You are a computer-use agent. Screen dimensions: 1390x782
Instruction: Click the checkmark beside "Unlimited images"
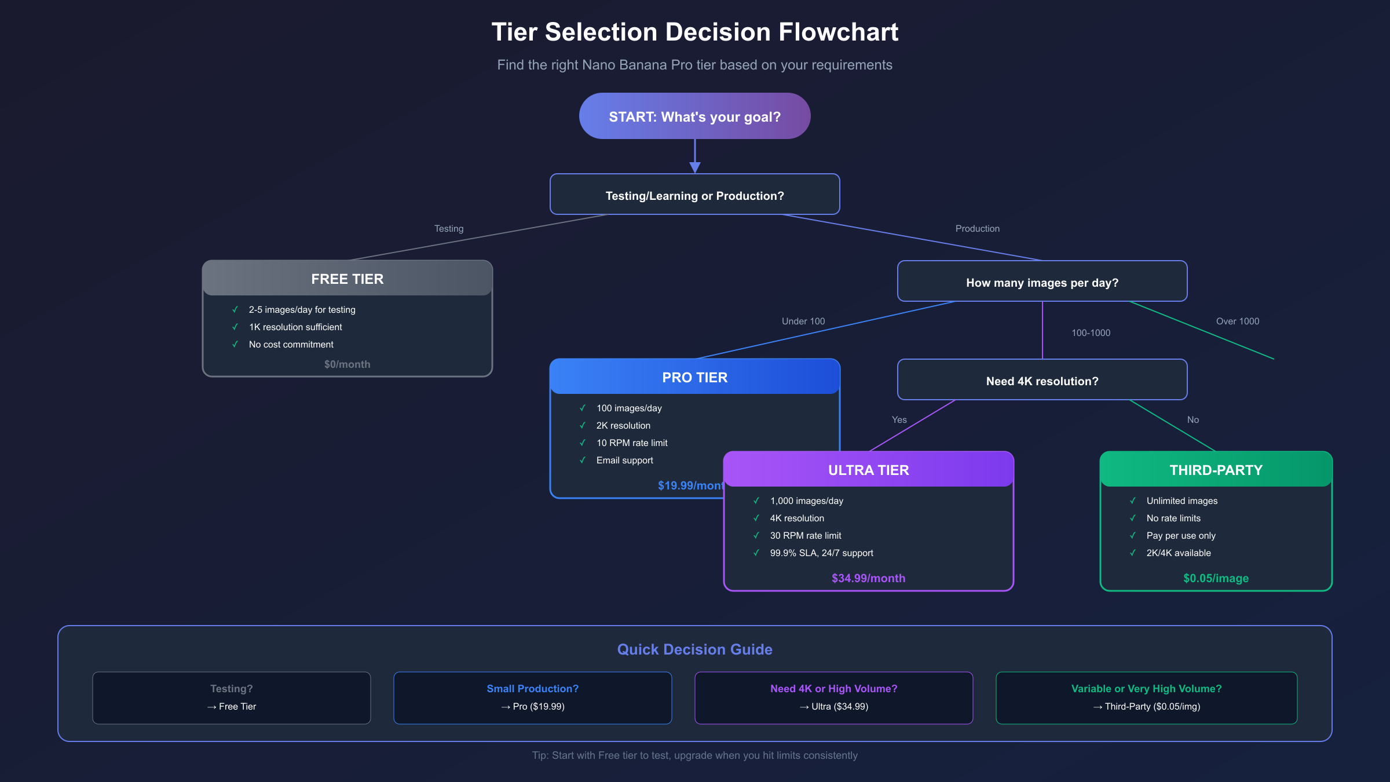coord(1133,500)
